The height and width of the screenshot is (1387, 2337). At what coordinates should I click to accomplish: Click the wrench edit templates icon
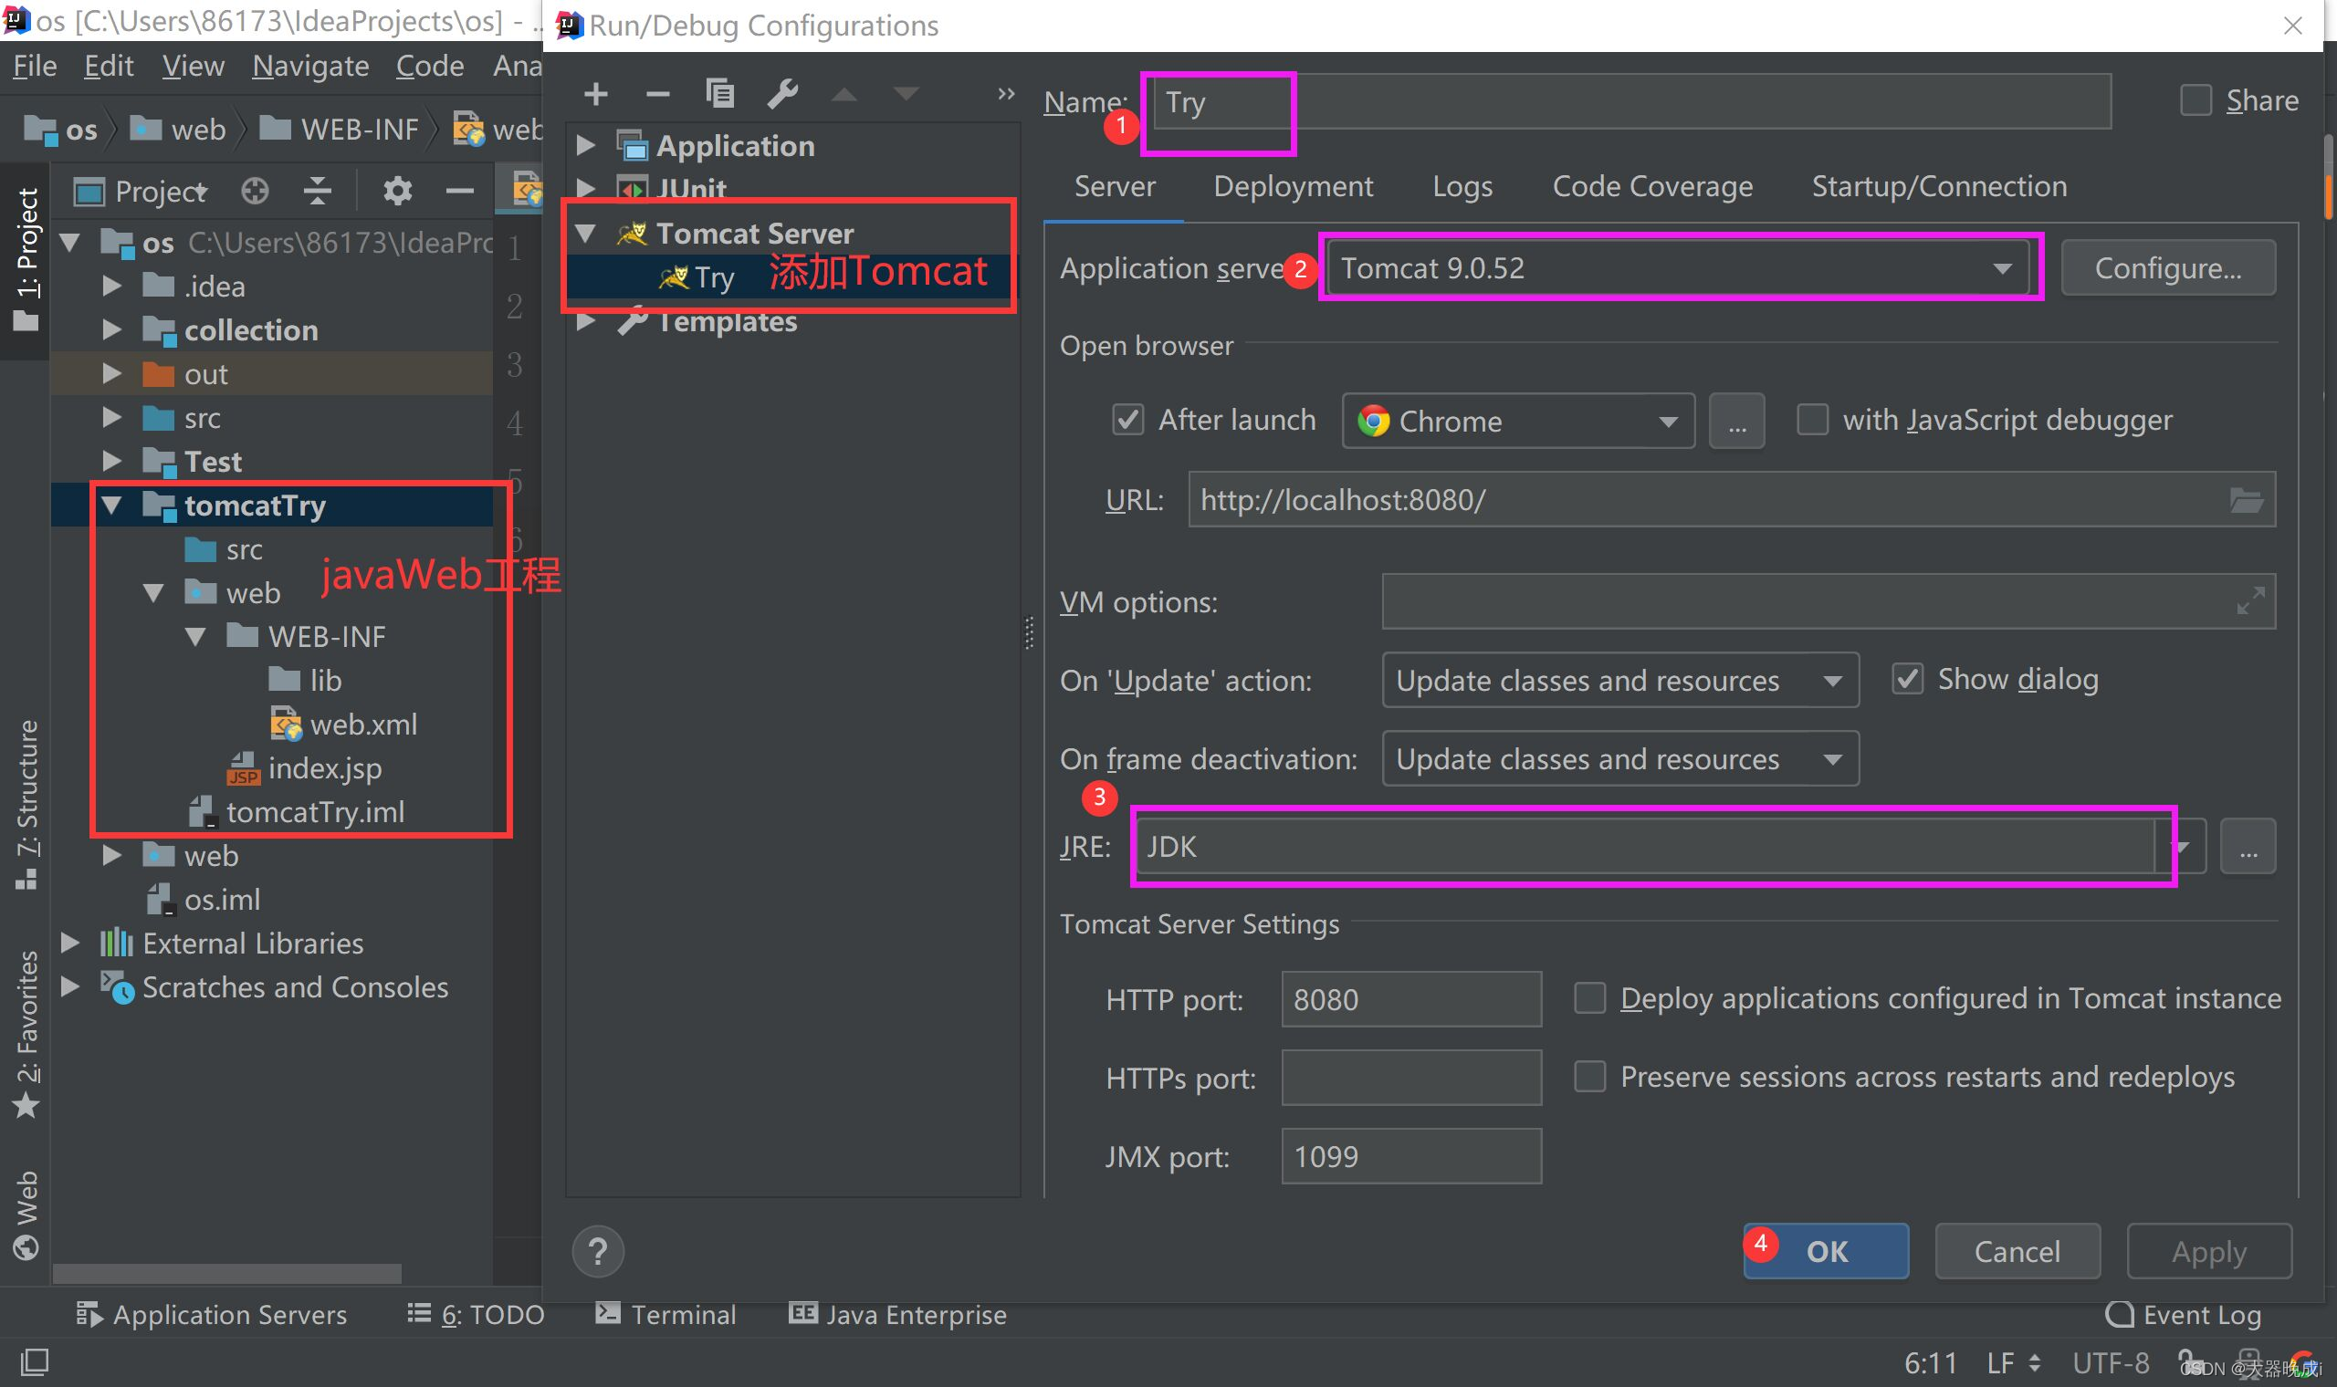(x=782, y=93)
